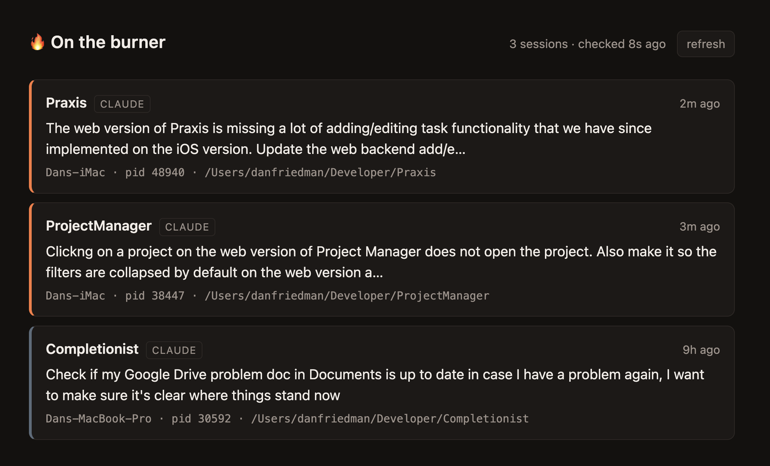Open the ProjectManager session title
This screenshot has width=770, height=466.
(x=99, y=226)
